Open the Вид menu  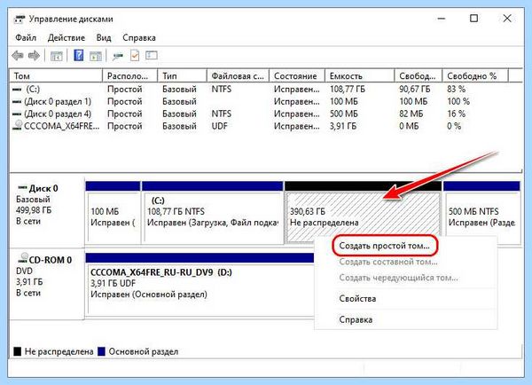(x=104, y=37)
